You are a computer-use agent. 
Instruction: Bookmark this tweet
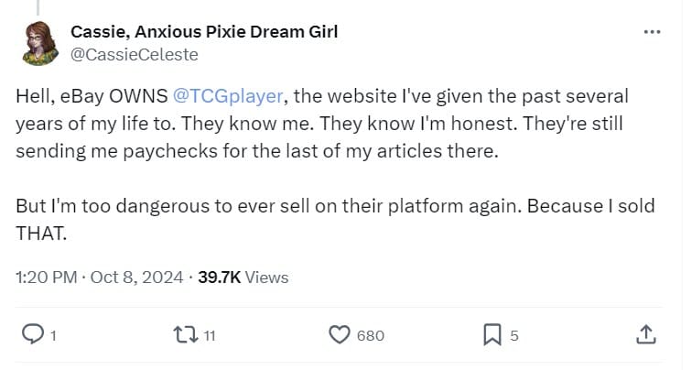coord(491,335)
